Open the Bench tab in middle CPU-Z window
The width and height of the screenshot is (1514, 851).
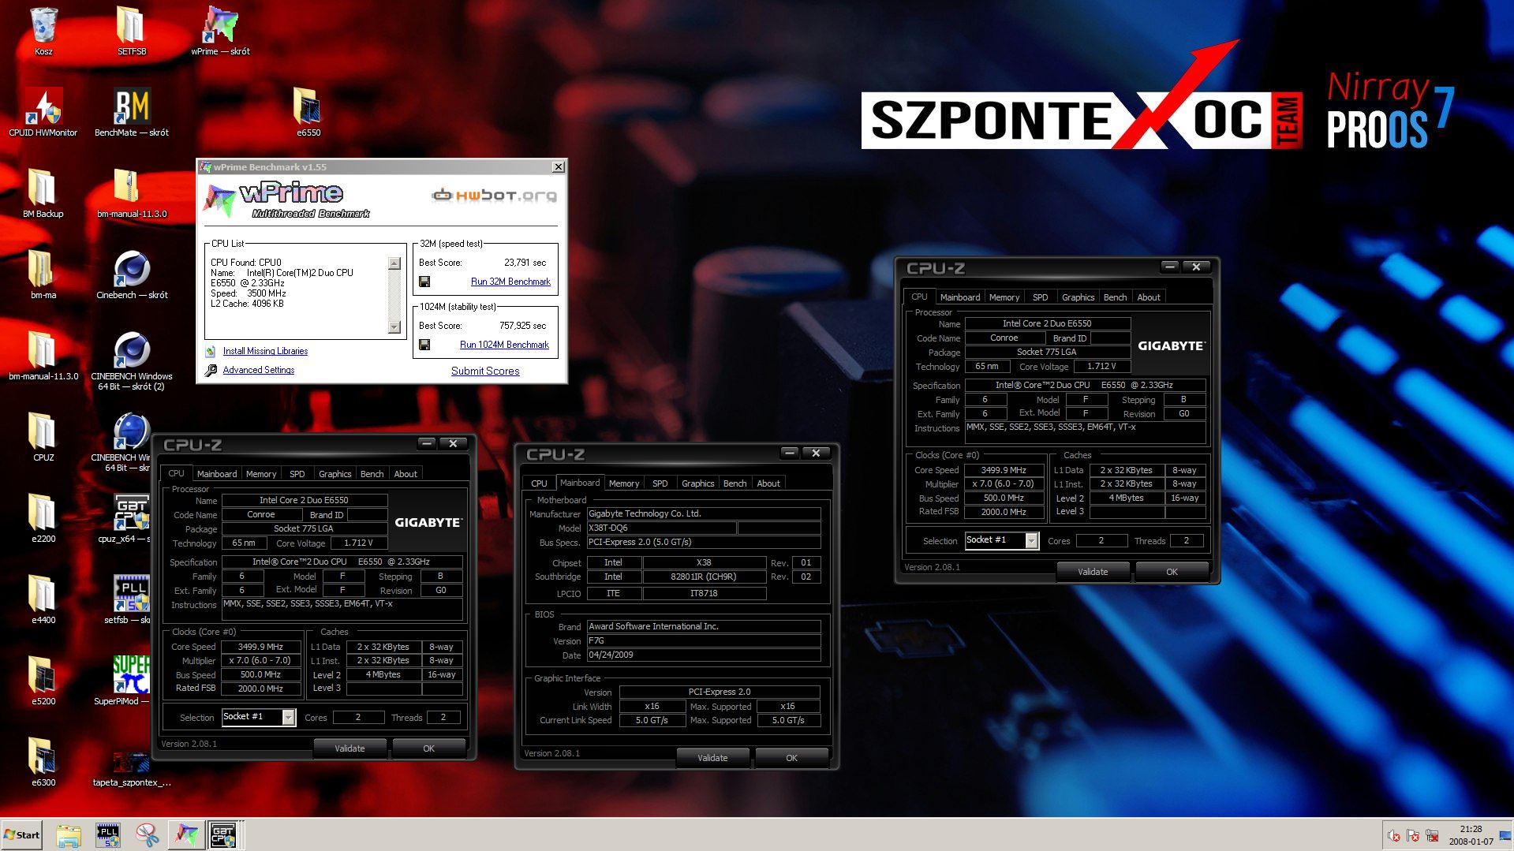tap(735, 483)
